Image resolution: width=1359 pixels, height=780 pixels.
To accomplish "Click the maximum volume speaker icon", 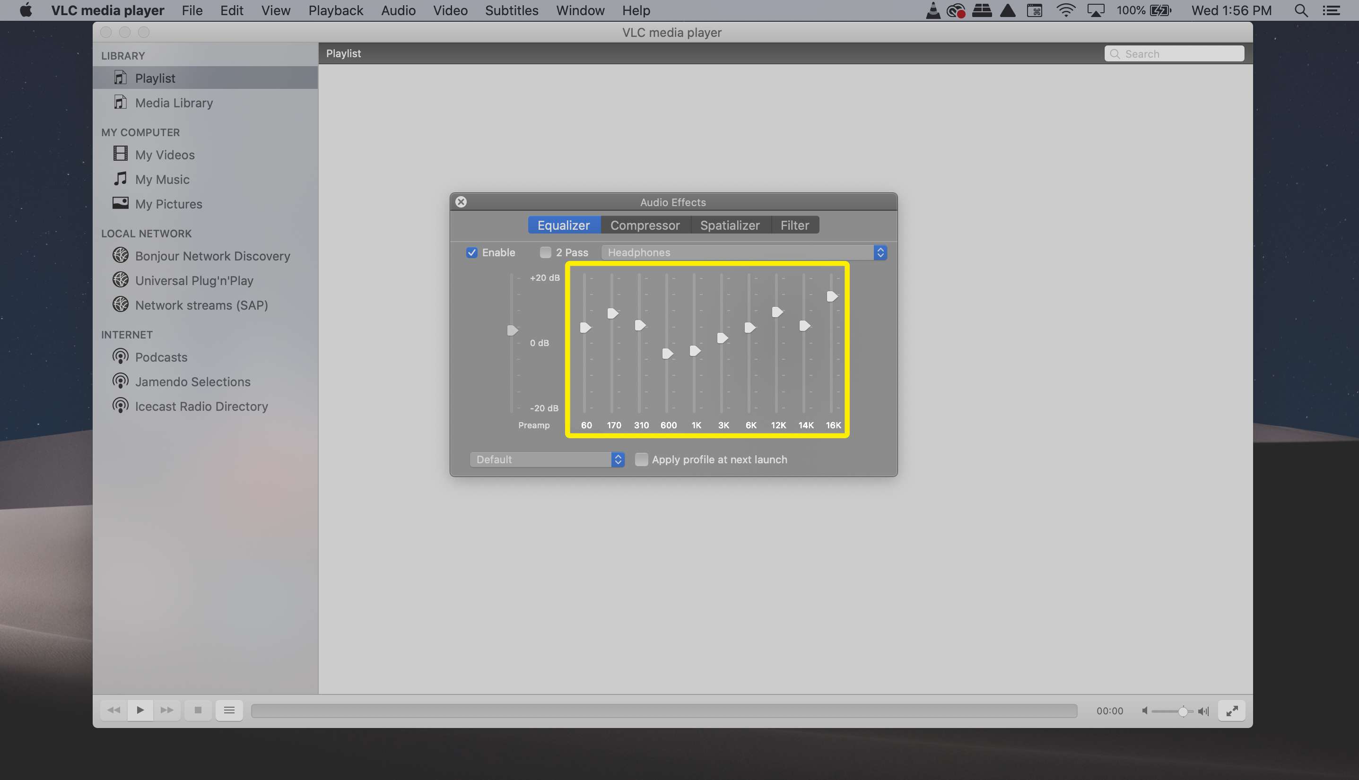I will 1203,711.
